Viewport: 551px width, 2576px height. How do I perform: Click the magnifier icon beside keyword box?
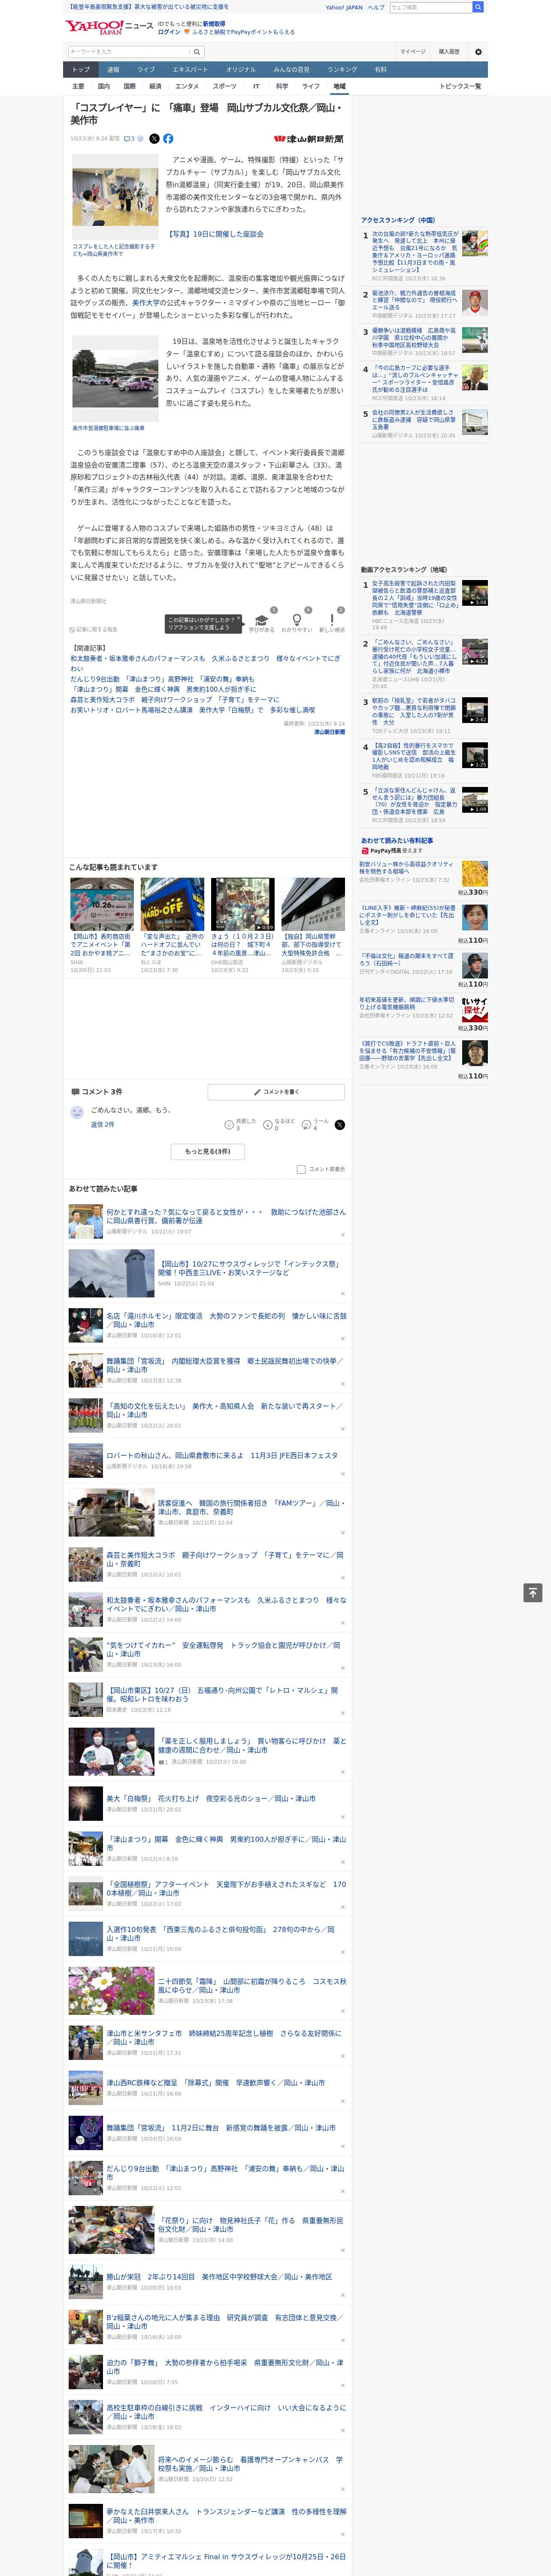[x=197, y=52]
